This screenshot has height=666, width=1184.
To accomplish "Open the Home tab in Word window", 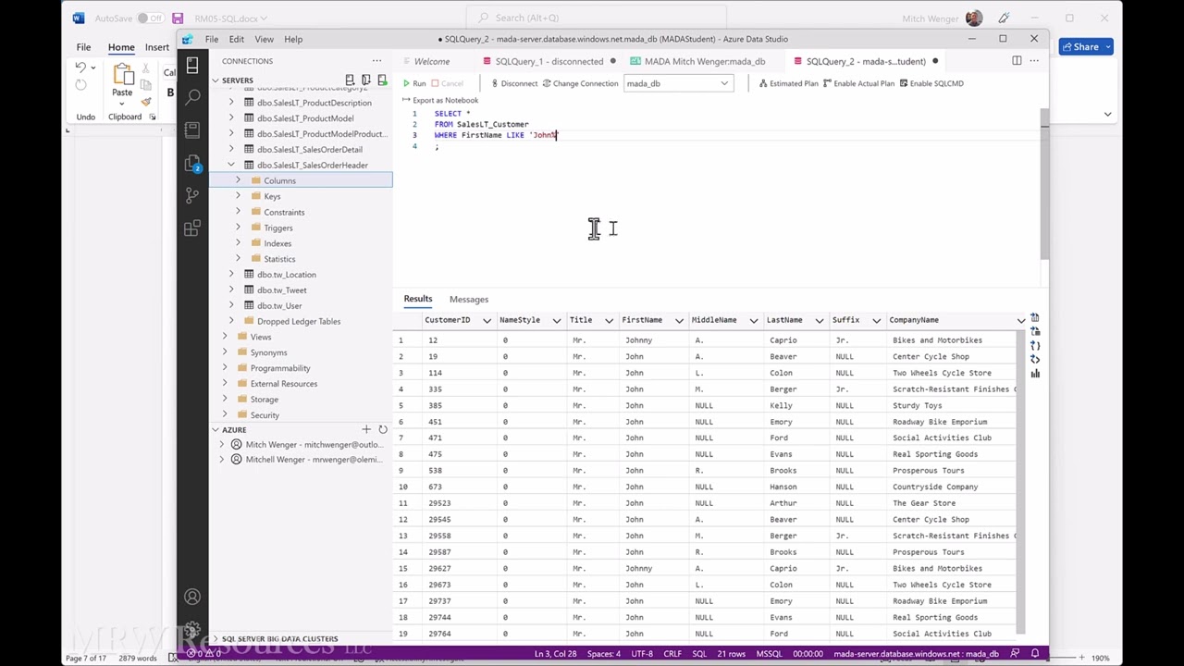I will 121,47.
